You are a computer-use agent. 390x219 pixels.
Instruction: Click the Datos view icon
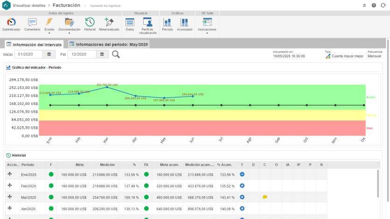(x=130, y=23)
